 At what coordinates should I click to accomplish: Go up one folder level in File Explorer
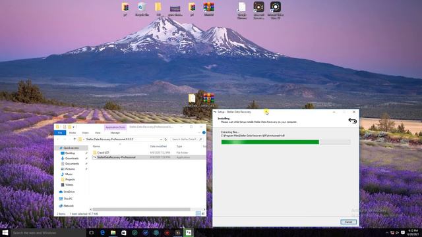(x=75, y=139)
